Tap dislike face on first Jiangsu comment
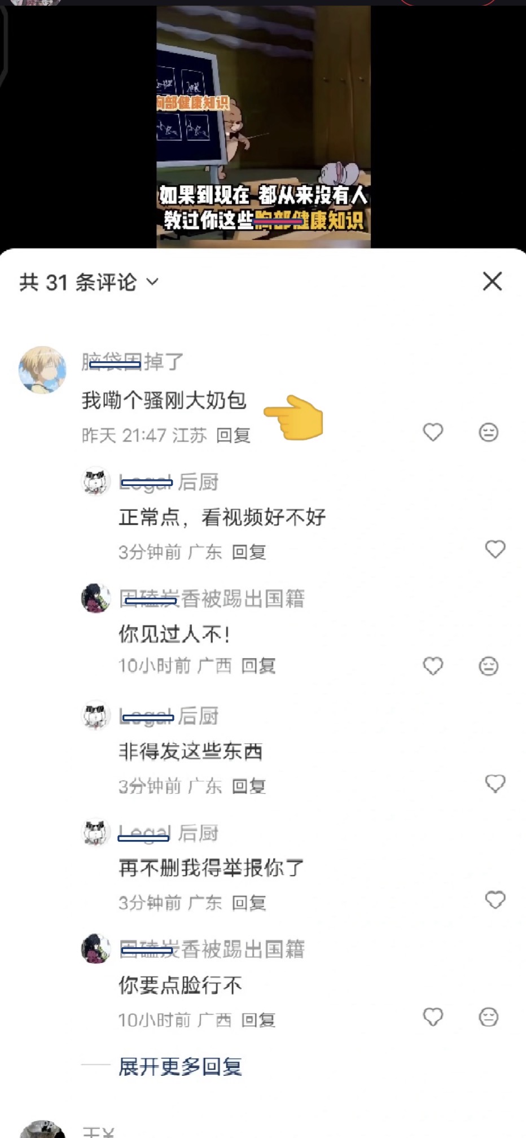This screenshot has height=1138, width=526. tap(488, 432)
